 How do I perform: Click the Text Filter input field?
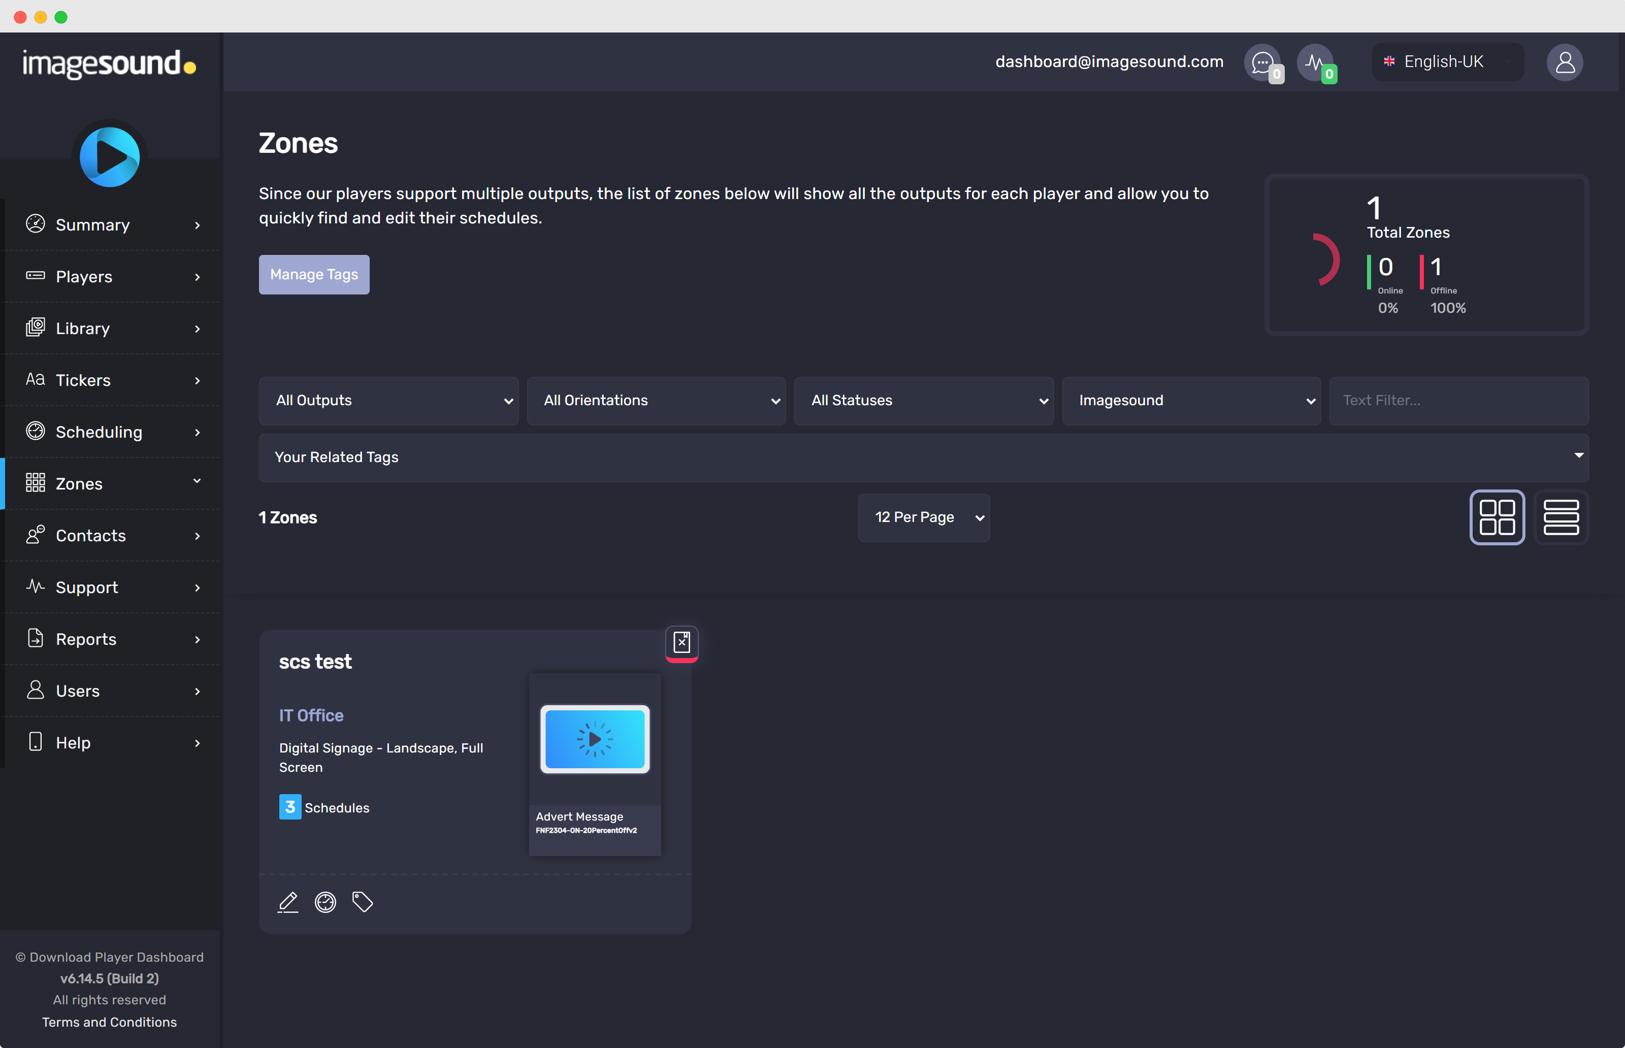(x=1459, y=401)
